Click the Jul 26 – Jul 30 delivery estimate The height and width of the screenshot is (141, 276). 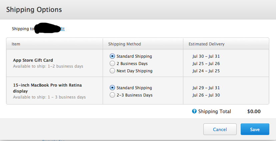(x=206, y=95)
